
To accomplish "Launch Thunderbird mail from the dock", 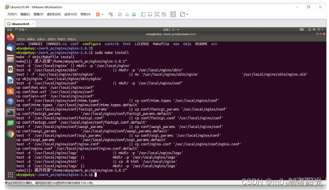I will (10, 48).
